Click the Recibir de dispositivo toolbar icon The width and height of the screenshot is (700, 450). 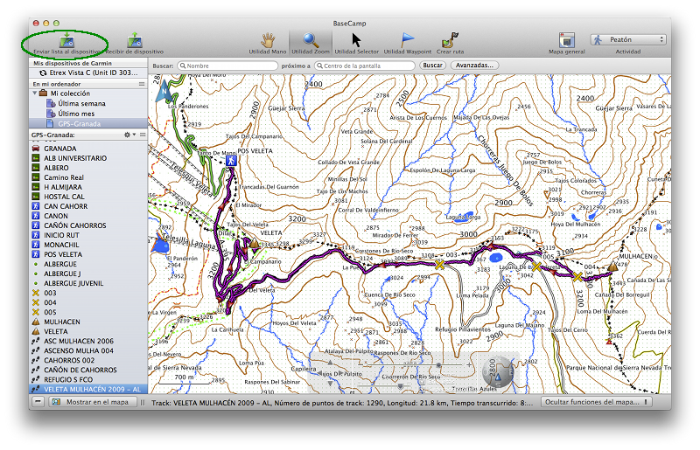[134, 40]
